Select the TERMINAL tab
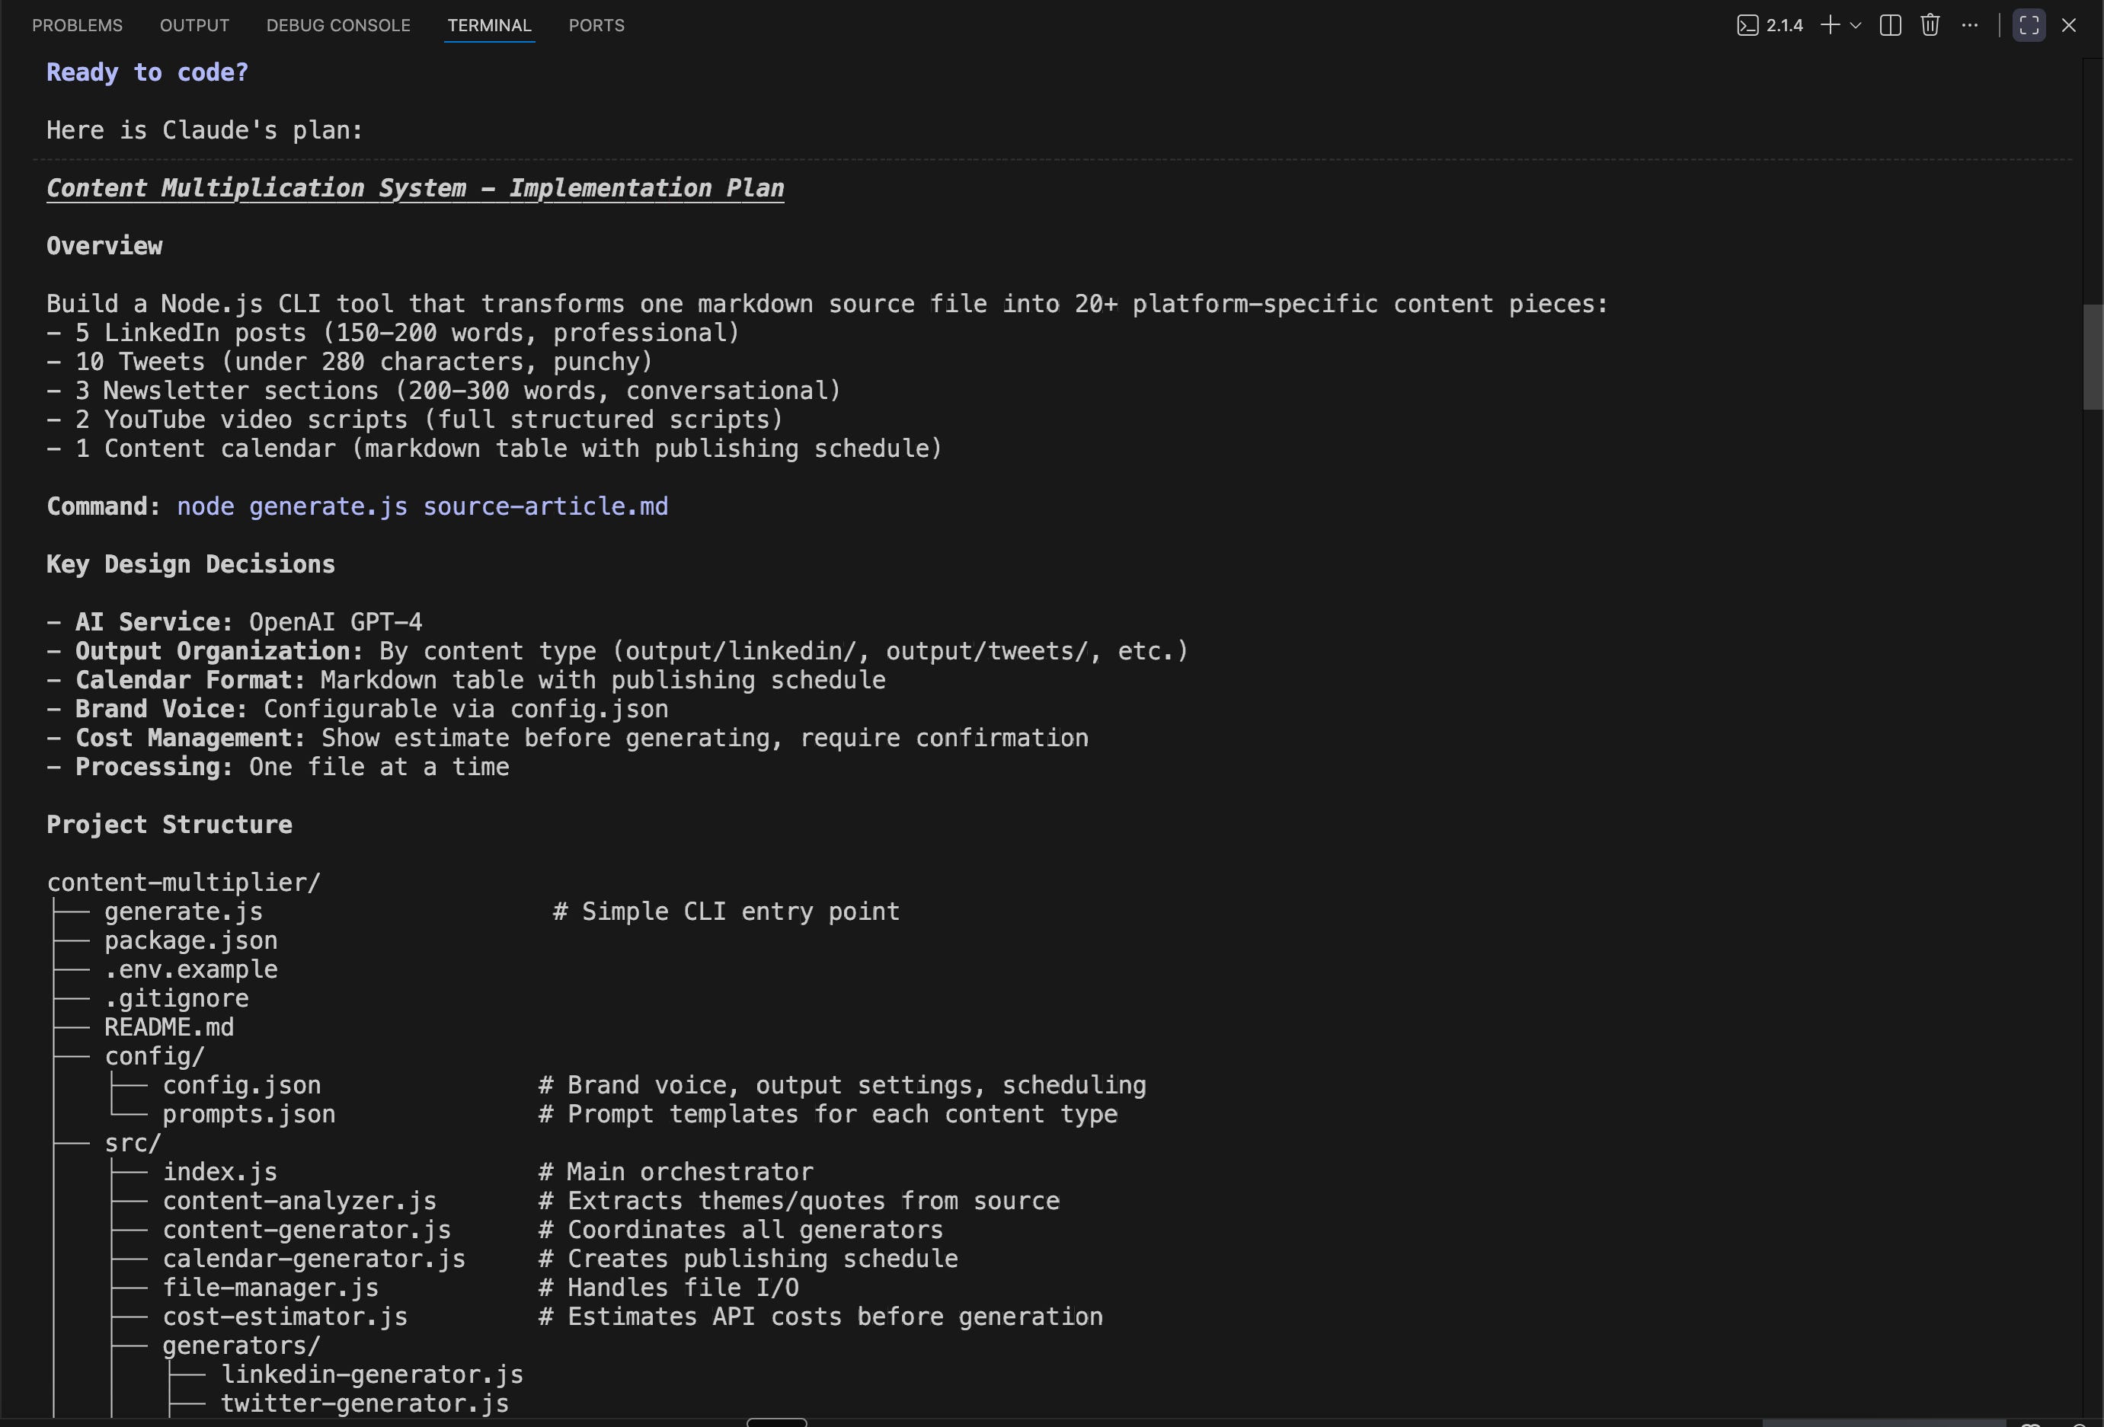The image size is (2104, 1427). point(489,25)
